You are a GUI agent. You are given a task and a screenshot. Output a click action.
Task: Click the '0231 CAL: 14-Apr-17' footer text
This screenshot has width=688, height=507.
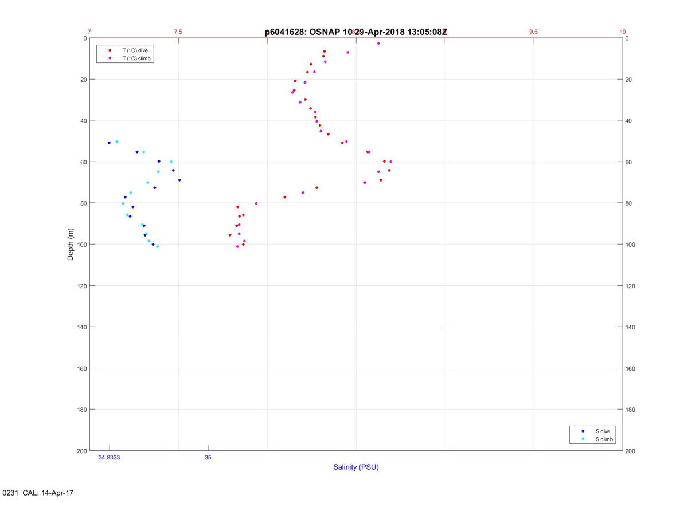(x=38, y=493)
